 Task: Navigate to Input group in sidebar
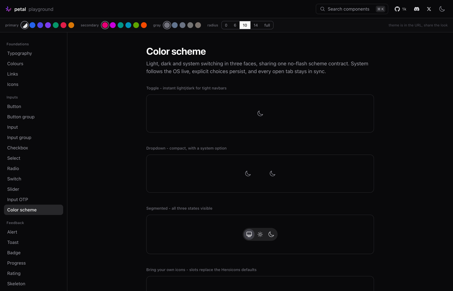34,137
